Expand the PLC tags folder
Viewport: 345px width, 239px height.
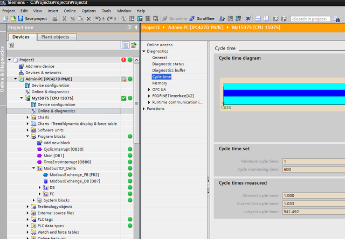tap(27, 219)
